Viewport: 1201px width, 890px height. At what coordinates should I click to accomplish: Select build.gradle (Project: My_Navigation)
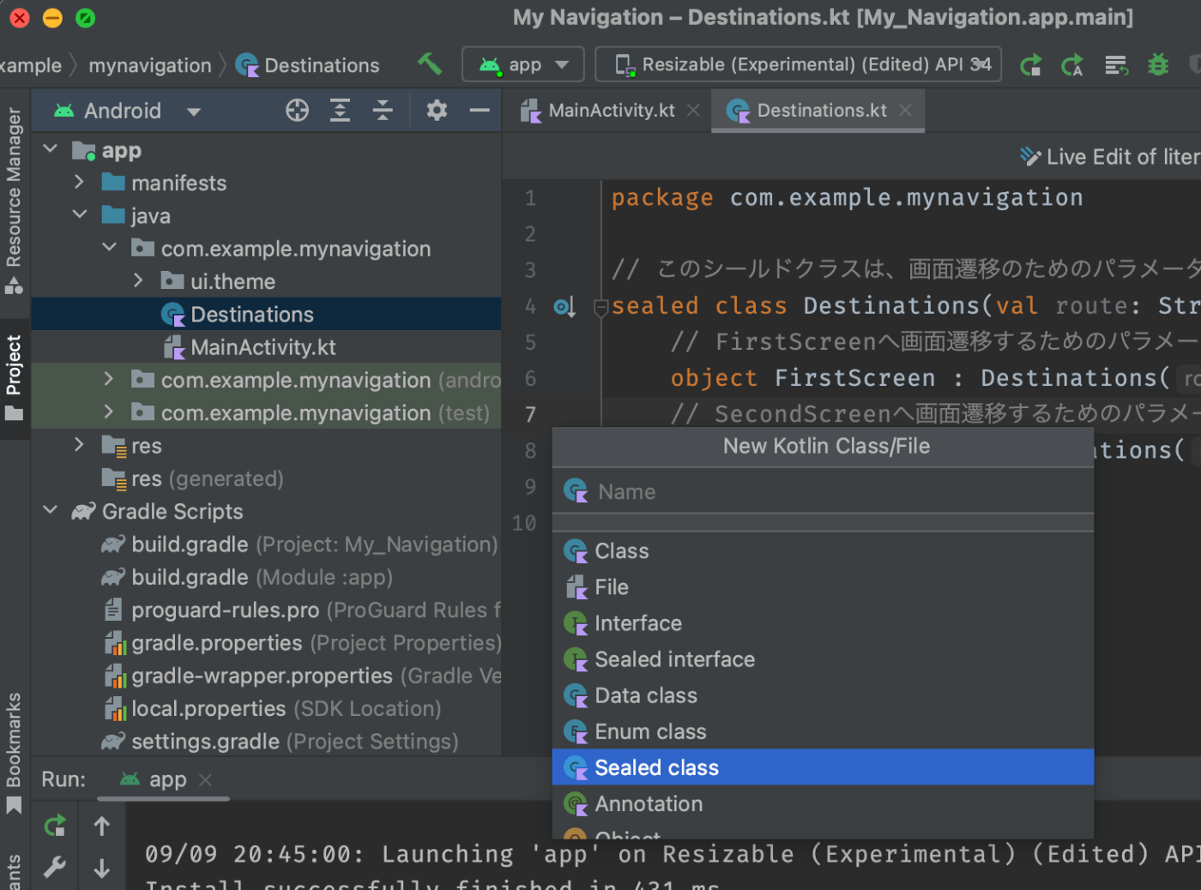tap(266, 544)
